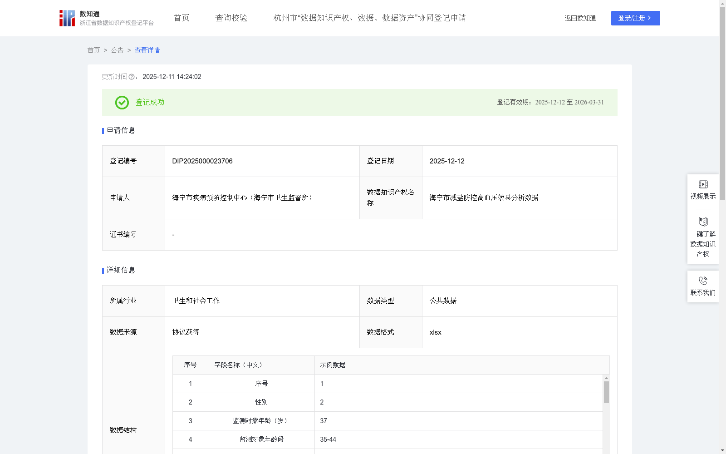Viewport: 726px width, 454px height.
Task: Click the 详细信息 section heading
Action: click(121, 270)
